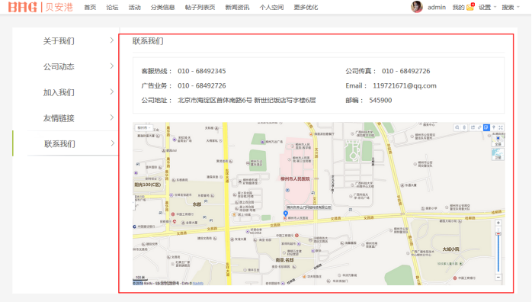This screenshot has height=302, width=532.
Task: Click 阳光100(C区) label on map
Action: pyautogui.click(x=148, y=185)
